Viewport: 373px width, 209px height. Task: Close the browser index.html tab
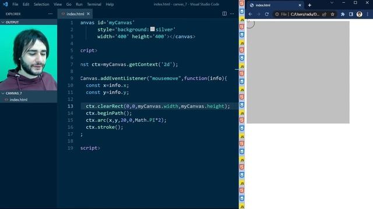click(300, 5)
